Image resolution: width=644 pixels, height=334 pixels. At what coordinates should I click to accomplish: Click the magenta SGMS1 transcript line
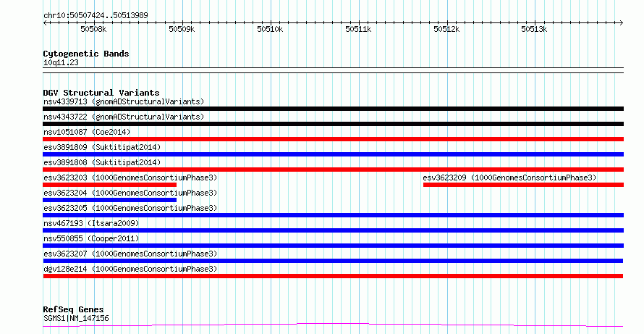pos(333,325)
